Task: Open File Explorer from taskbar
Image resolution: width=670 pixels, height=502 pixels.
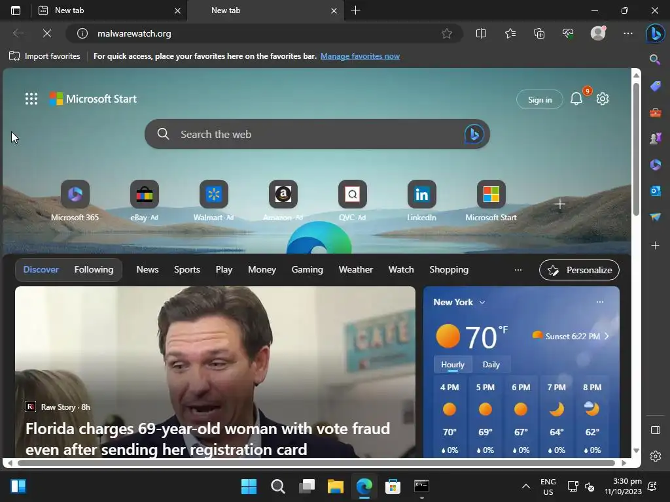Action: click(x=336, y=486)
